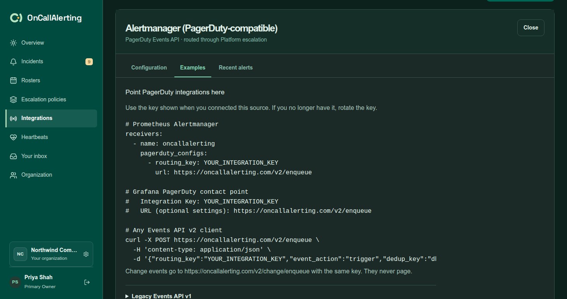Click the '- name: oncallalerting' line
This screenshot has height=299, width=567.
click(x=174, y=144)
